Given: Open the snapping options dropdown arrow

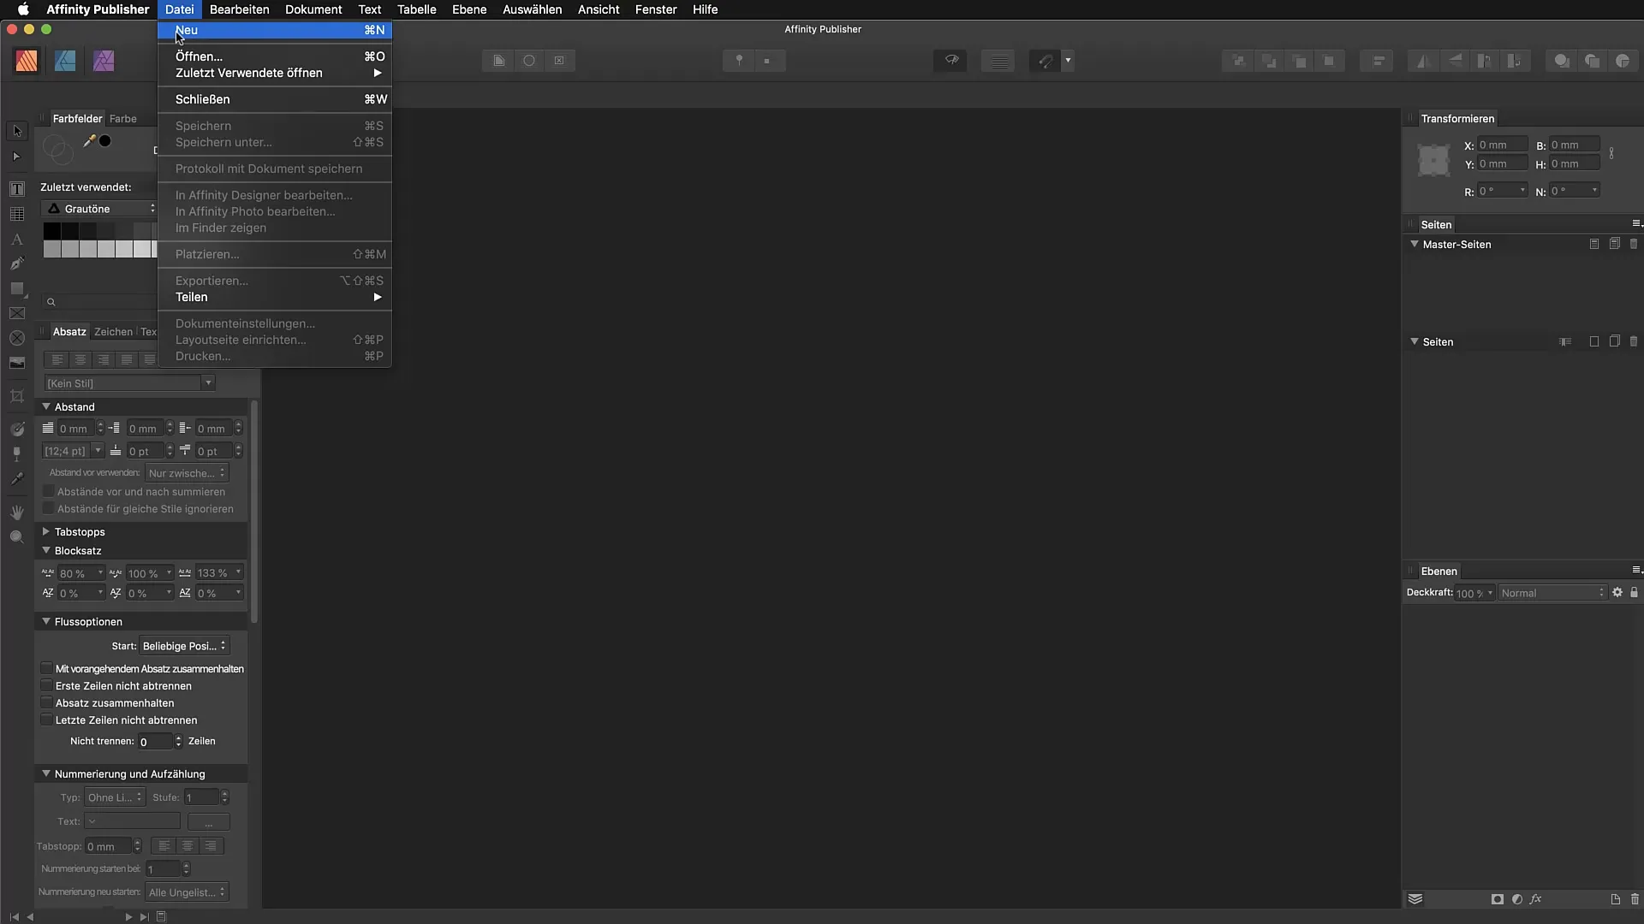Looking at the screenshot, I should point(1068,61).
